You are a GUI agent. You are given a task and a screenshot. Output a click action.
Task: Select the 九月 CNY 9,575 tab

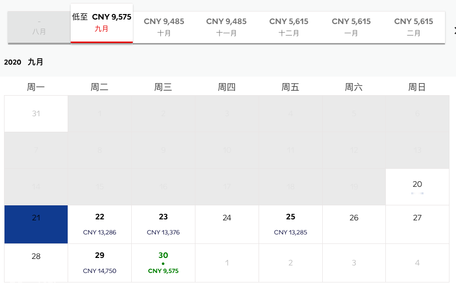(102, 23)
